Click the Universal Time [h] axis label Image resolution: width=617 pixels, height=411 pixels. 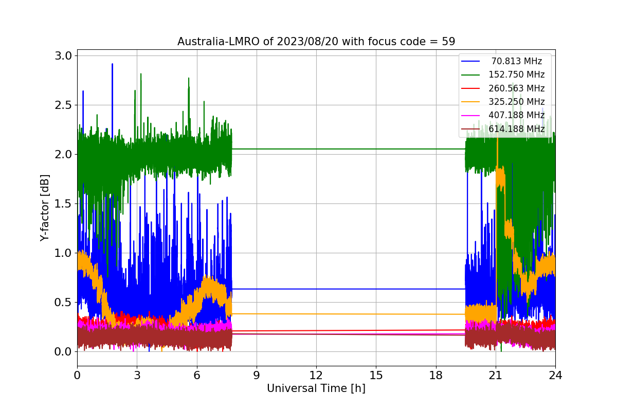316,389
